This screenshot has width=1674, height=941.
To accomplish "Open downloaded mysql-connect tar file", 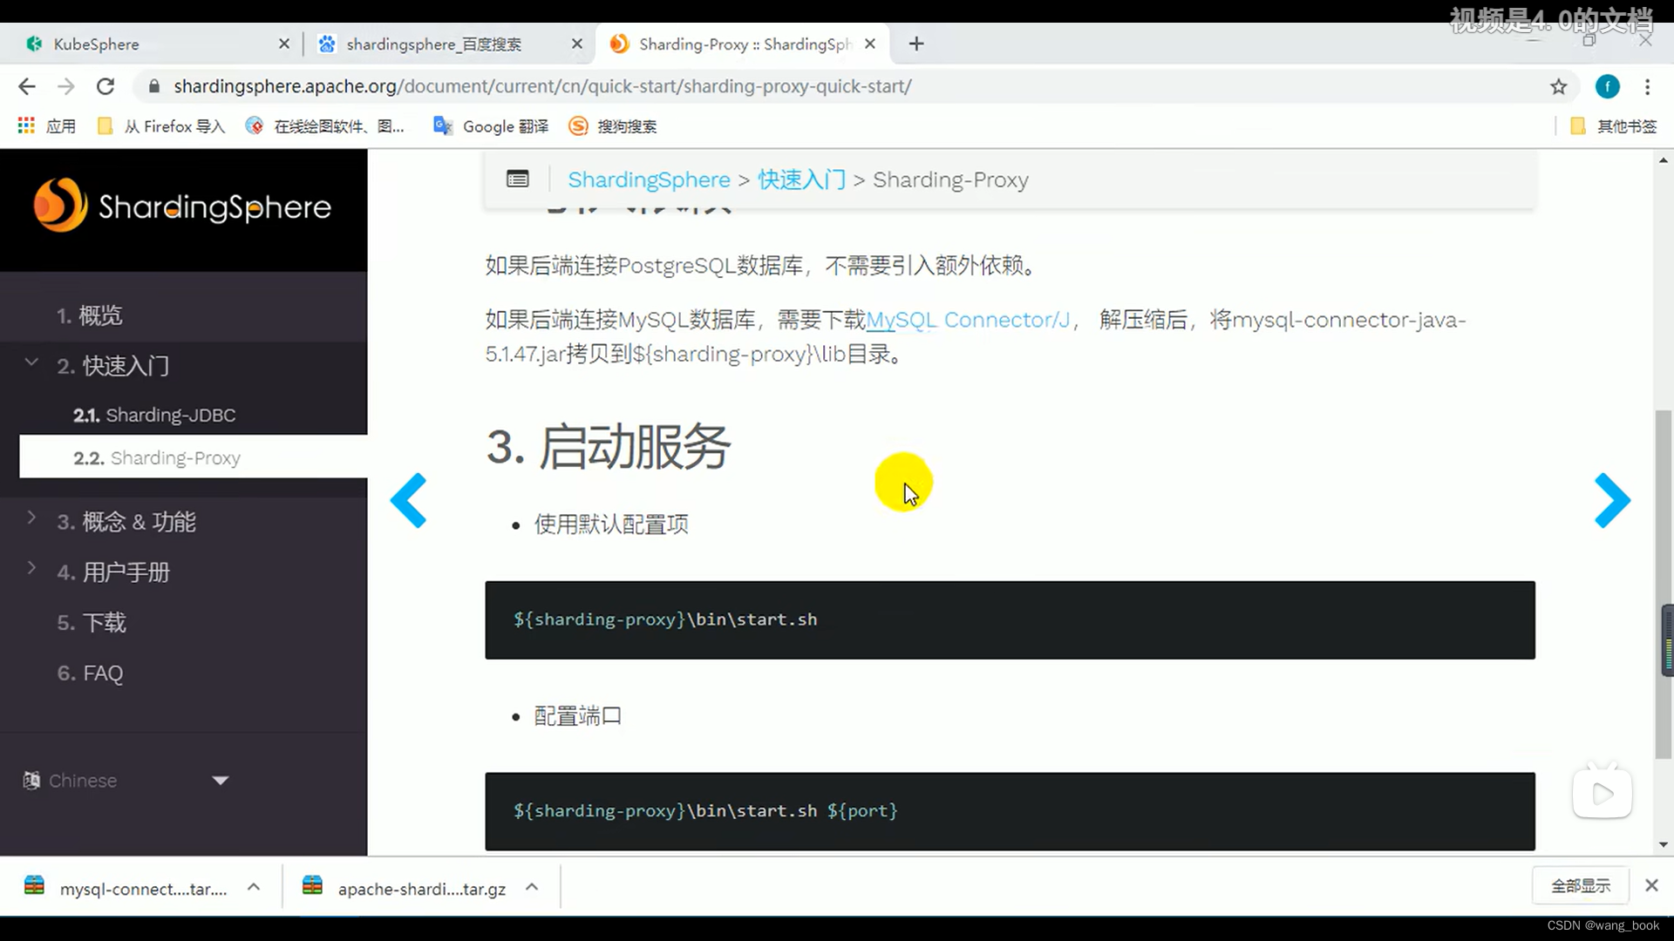I will point(126,888).
